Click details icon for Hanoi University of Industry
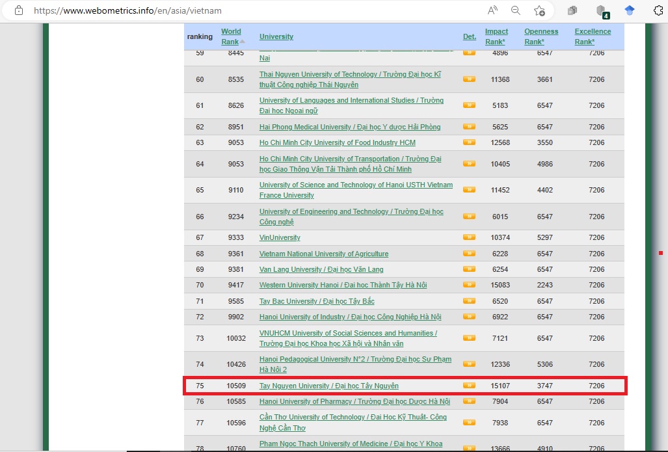Image resolution: width=668 pixels, height=452 pixels. tap(469, 317)
